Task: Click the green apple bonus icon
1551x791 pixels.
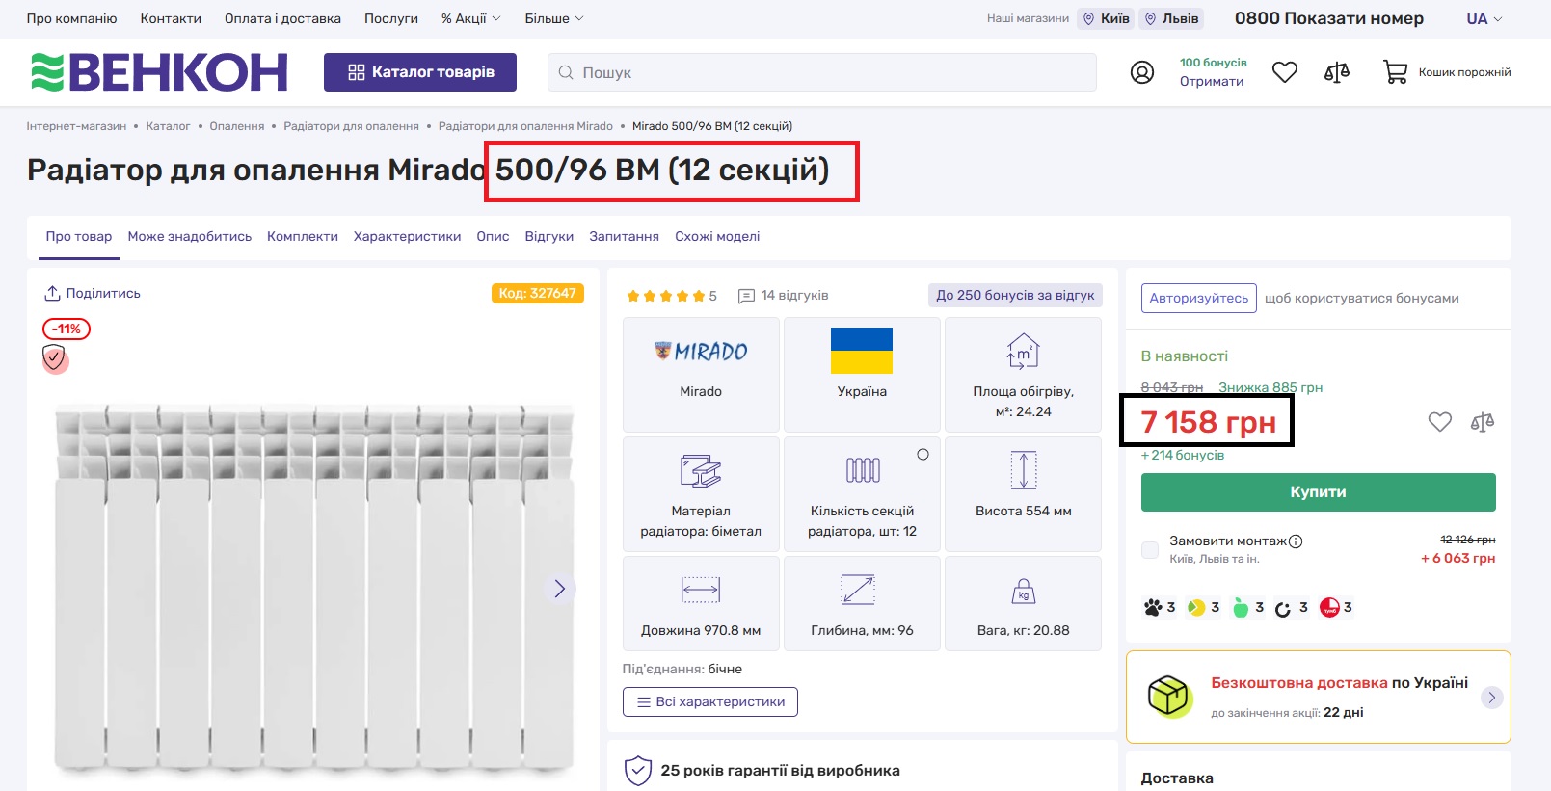Action: coord(1241,608)
